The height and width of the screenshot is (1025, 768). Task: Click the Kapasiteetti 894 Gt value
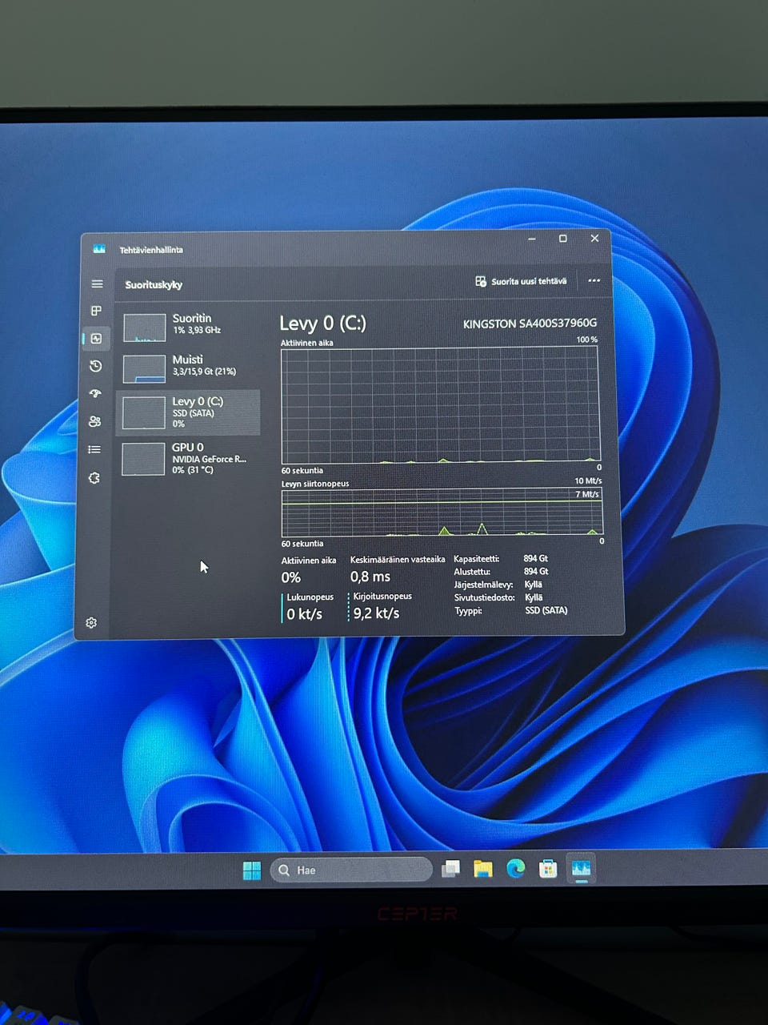[536, 559]
